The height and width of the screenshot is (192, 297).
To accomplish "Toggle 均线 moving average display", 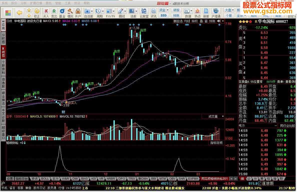I will click(x=187, y=21).
